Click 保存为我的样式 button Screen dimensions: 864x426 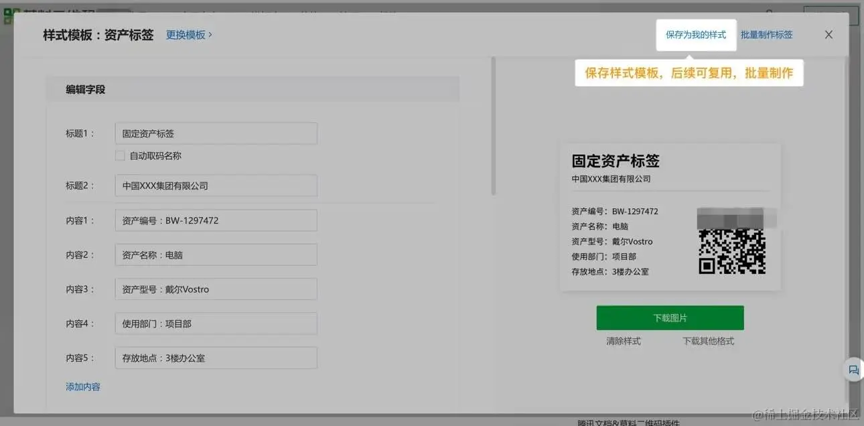tap(696, 35)
